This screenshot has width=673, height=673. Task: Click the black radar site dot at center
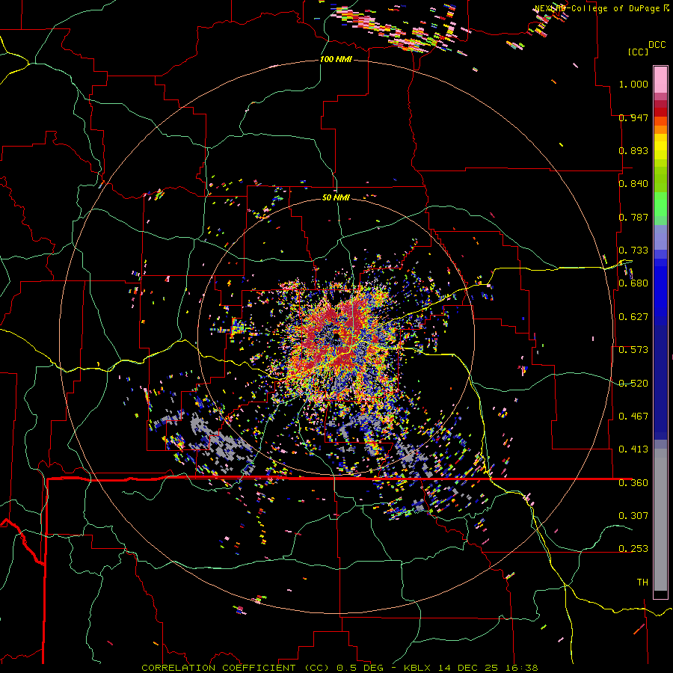click(336, 337)
